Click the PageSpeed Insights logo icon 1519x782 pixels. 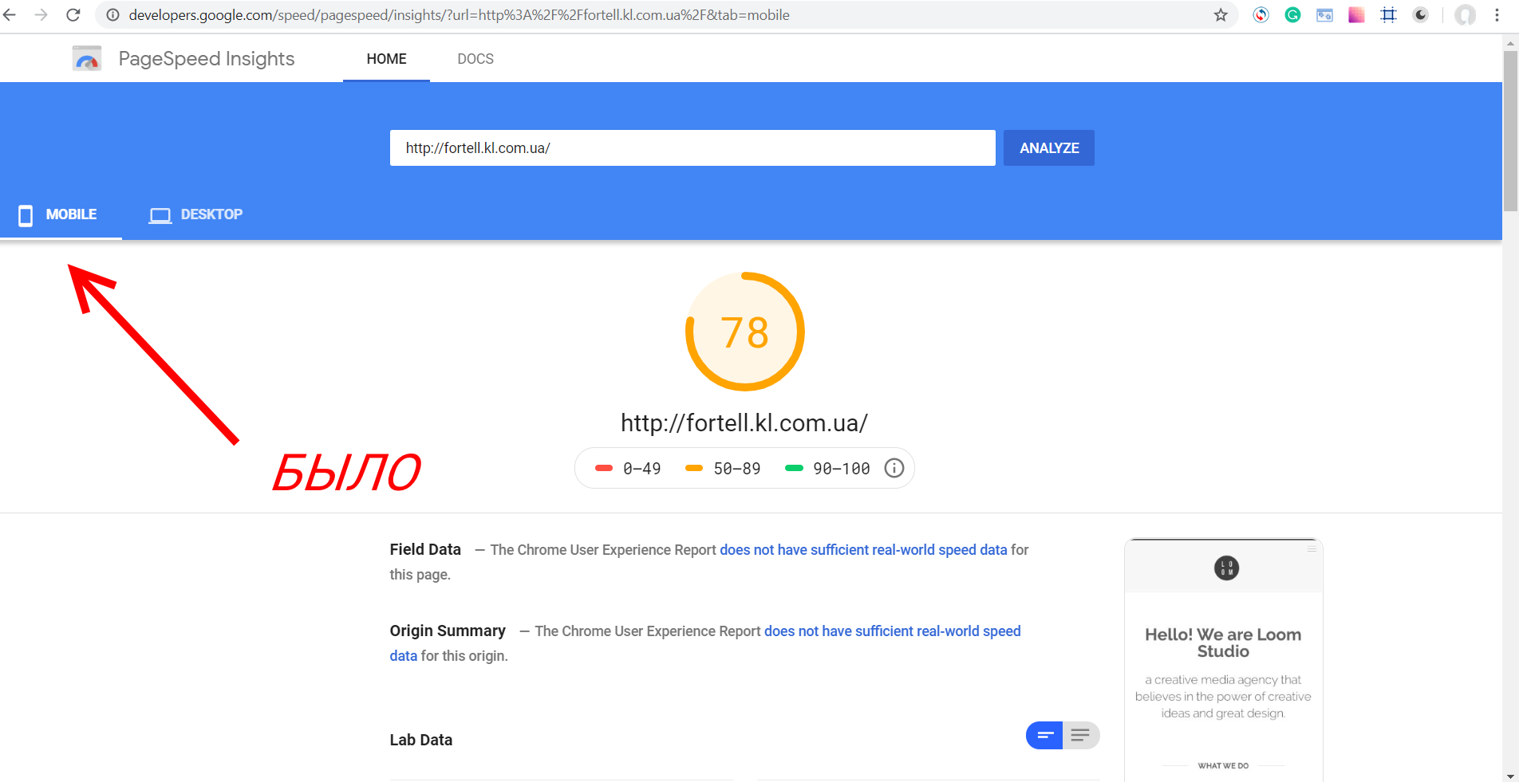[x=87, y=58]
